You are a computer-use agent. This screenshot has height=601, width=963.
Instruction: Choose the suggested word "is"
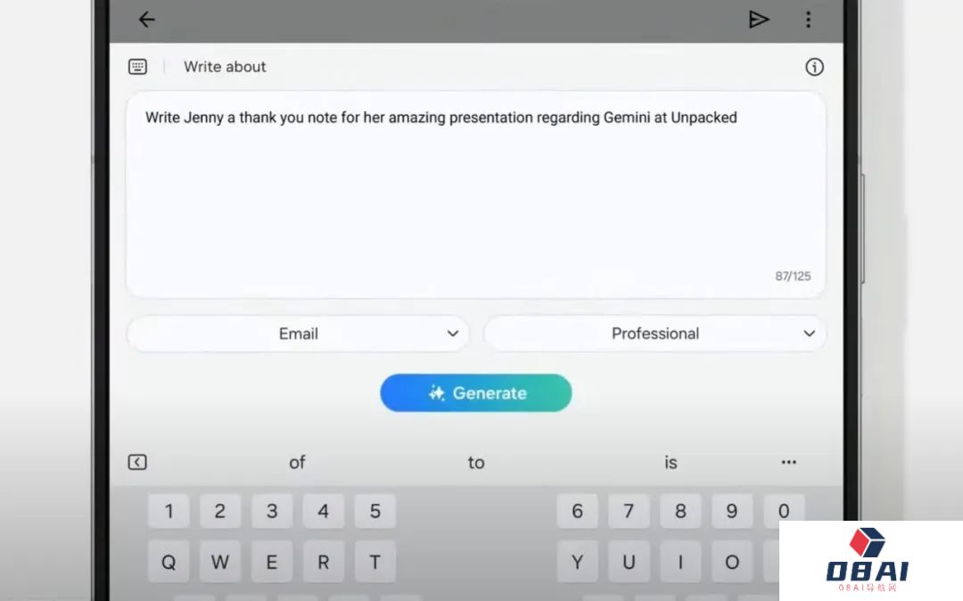[671, 462]
